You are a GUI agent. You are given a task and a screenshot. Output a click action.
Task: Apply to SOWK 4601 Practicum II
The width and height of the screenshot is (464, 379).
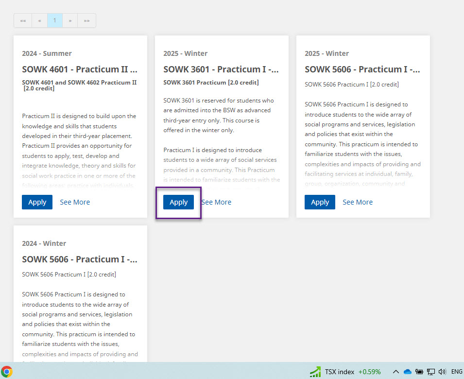37,202
